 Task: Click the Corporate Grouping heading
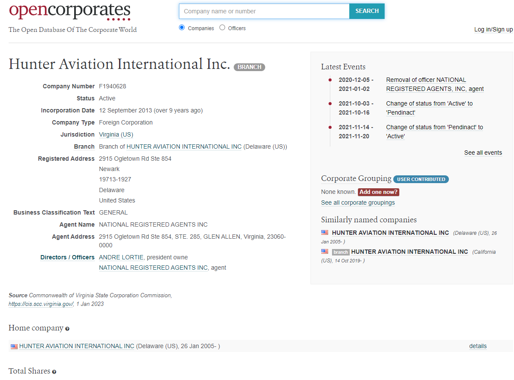(x=356, y=178)
